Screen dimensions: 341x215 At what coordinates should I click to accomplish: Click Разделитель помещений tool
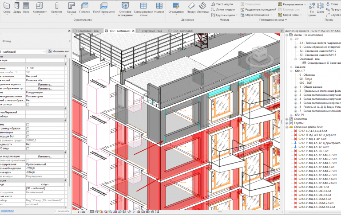pos(258,10)
